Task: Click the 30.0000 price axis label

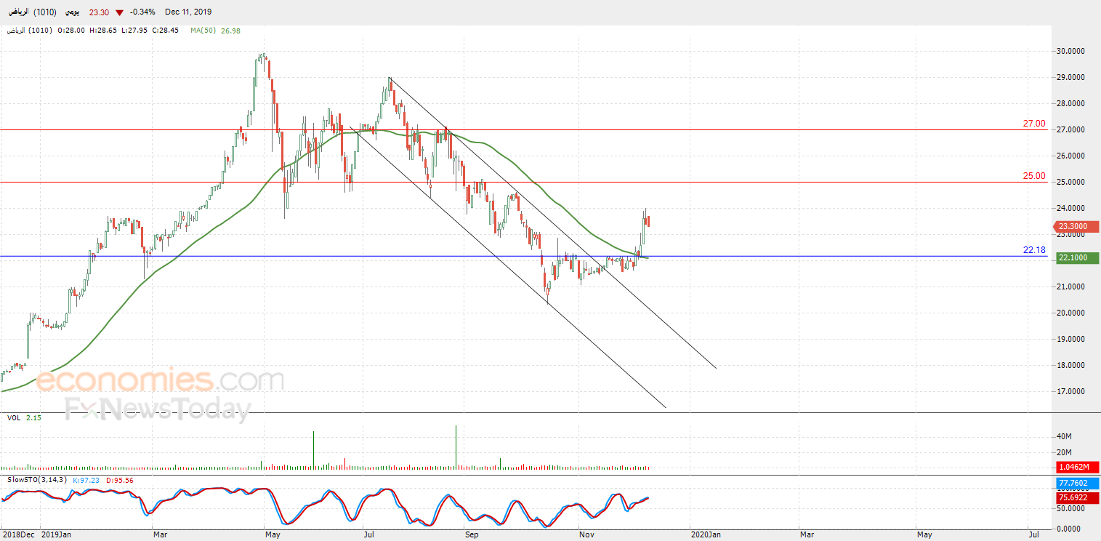Action: [x=1070, y=51]
